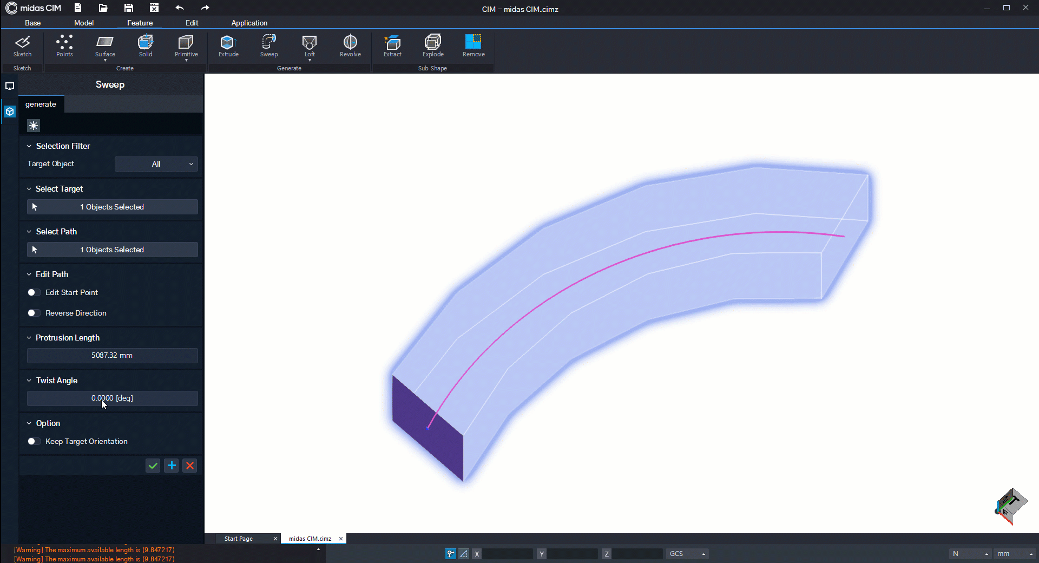Enable Reverse Direction switch

pos(34,313)
